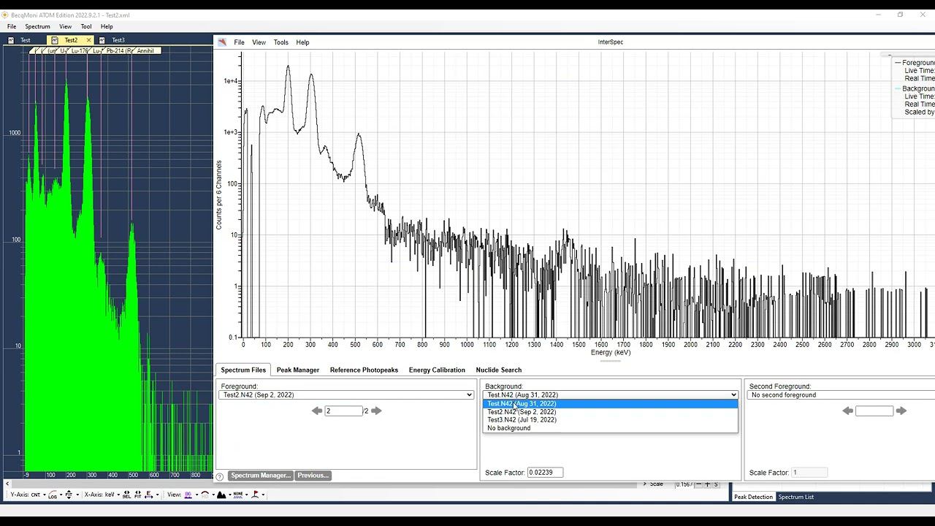Viewport: 935px width, 526px height.
Task: Click the InterSpec app logo icon
Action: [x=222, y=42]
